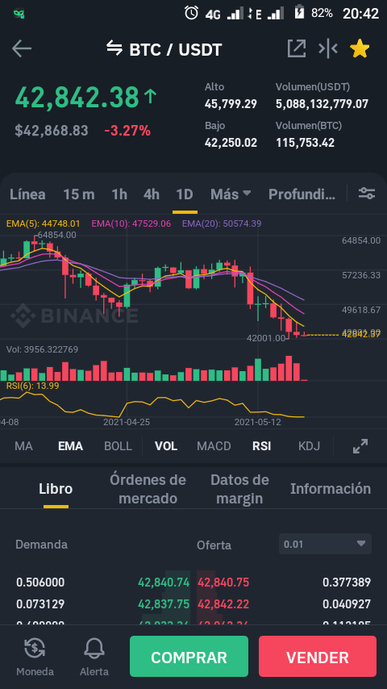Toggle the favorite star icon

[x=360, y=48]
